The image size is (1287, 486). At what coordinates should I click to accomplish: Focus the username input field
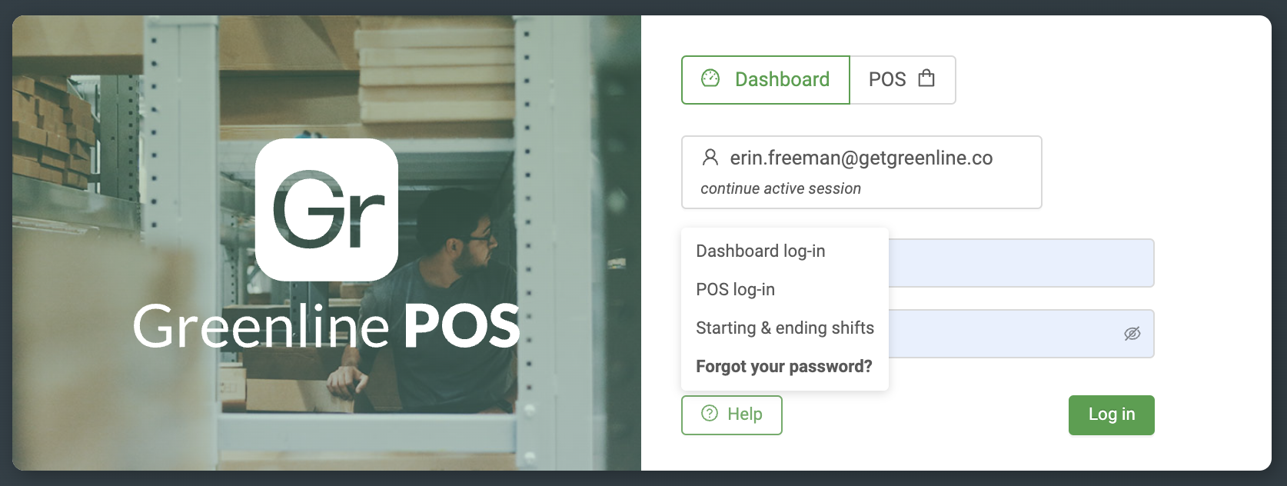tap(1021, 263)
